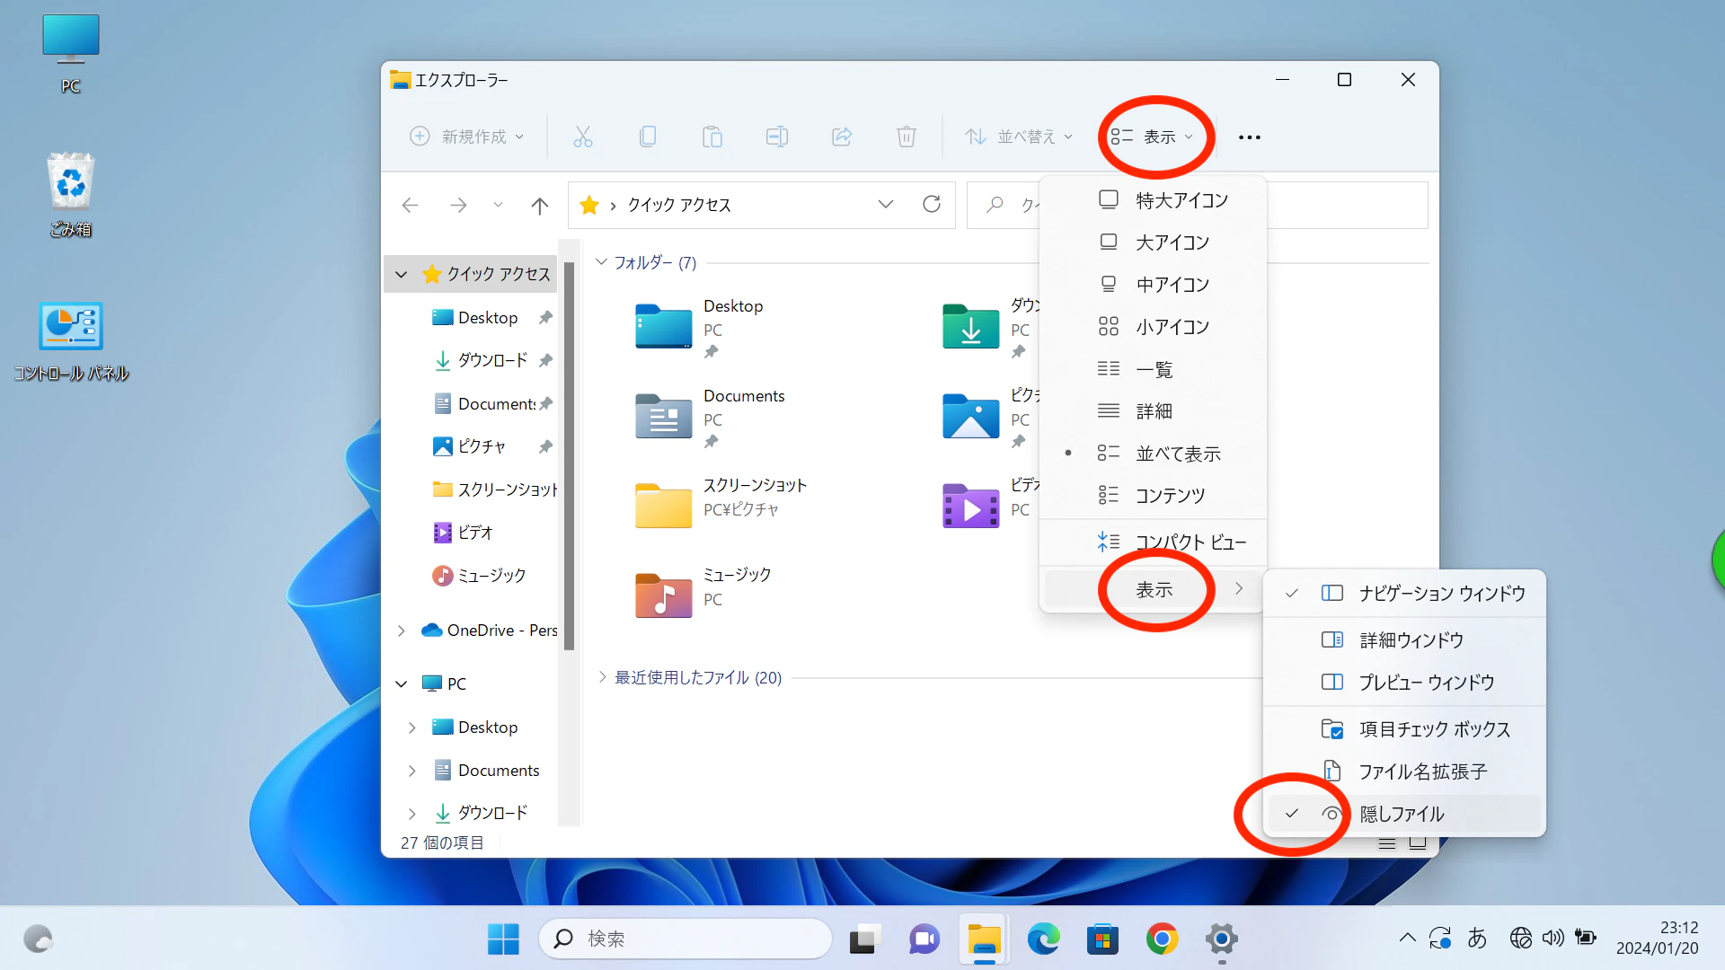Screen dimensions: 1725x970
Task: Open the ダウンロード folder tile icon
Action: [x=970, y=326]
